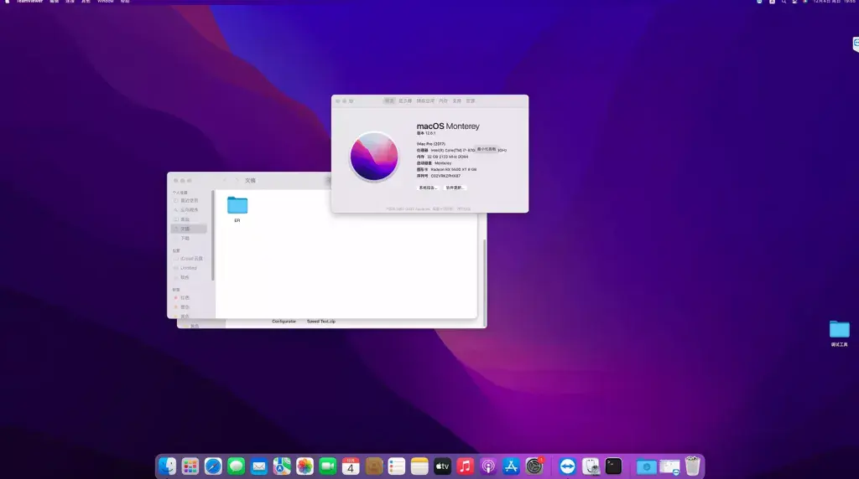Launch Terminal from the Dock
Screen dimensions: 859x479
[x=613, y=466]
